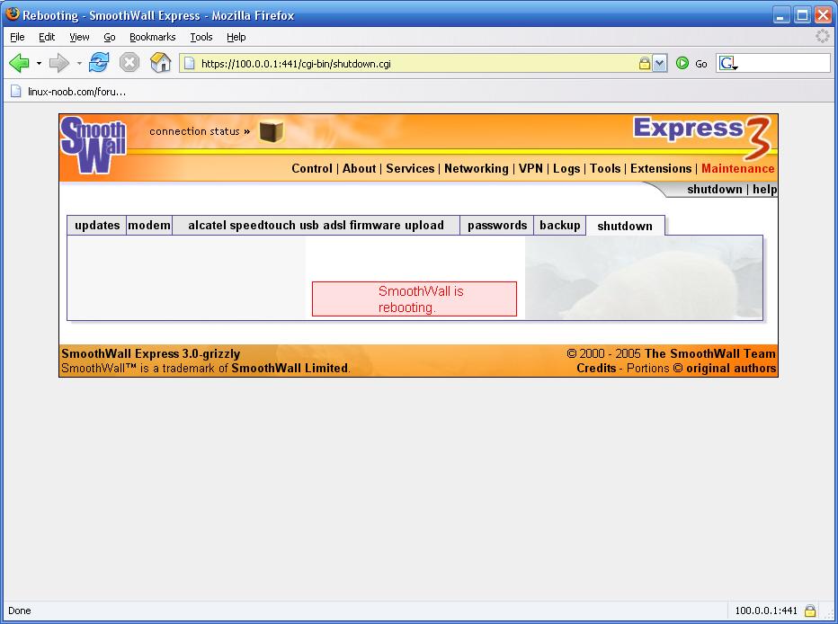Open the Edit menu

[47, 37]
